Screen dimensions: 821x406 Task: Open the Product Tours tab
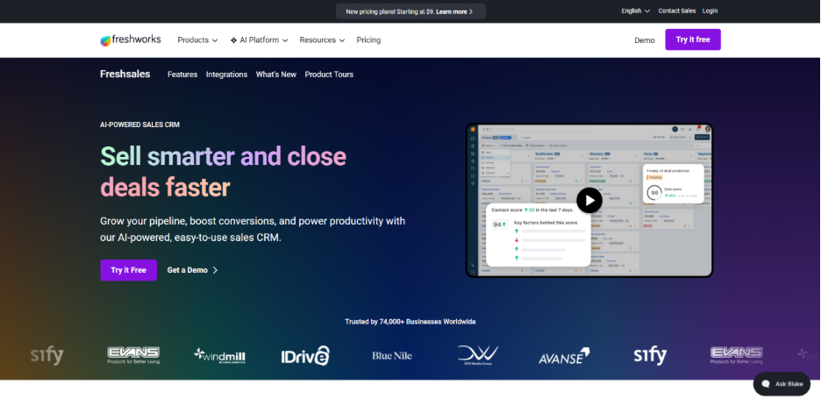coord(329,75)
